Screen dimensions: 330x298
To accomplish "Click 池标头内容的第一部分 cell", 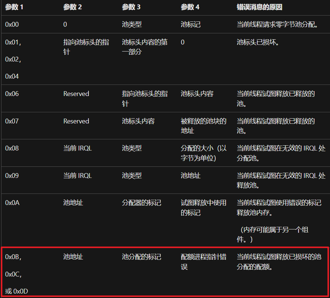I will (144, 47).
